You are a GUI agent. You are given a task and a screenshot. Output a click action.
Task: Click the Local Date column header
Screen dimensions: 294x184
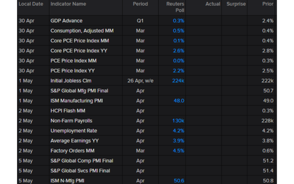click(x=31, y=4)
